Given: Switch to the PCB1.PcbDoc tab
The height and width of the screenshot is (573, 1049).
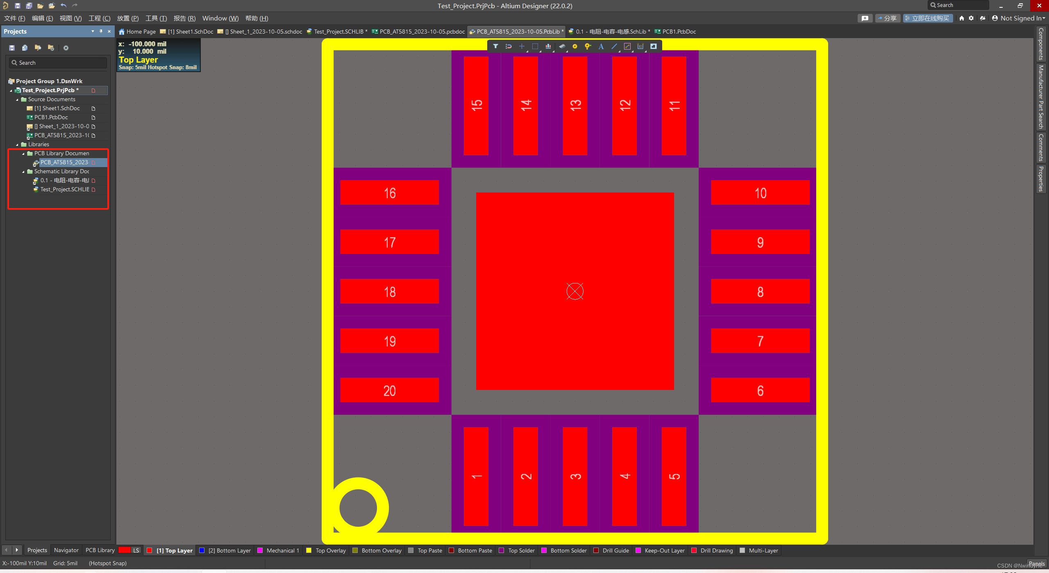Looking at the screenshot, I should [x=678, y=32].
